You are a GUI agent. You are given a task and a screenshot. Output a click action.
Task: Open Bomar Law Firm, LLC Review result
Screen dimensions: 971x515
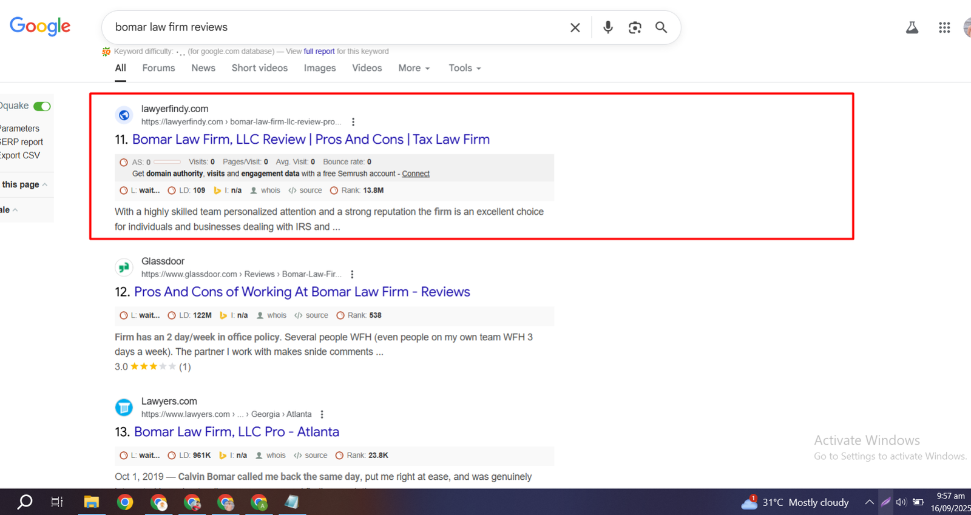(311, 140)
